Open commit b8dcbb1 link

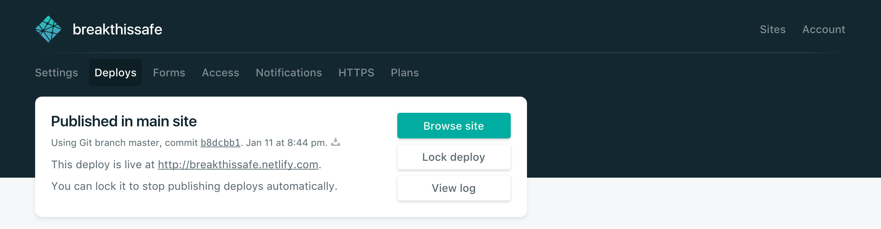click(x=220, y=143)
